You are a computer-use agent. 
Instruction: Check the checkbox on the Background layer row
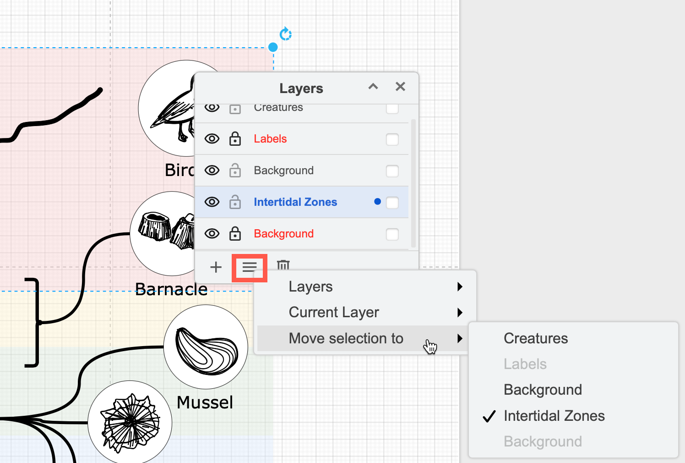coord(392,171)
